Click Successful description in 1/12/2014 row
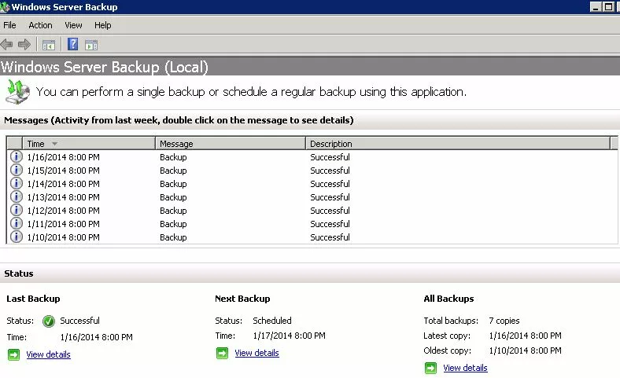620x378 pixels. coord(330,211)
